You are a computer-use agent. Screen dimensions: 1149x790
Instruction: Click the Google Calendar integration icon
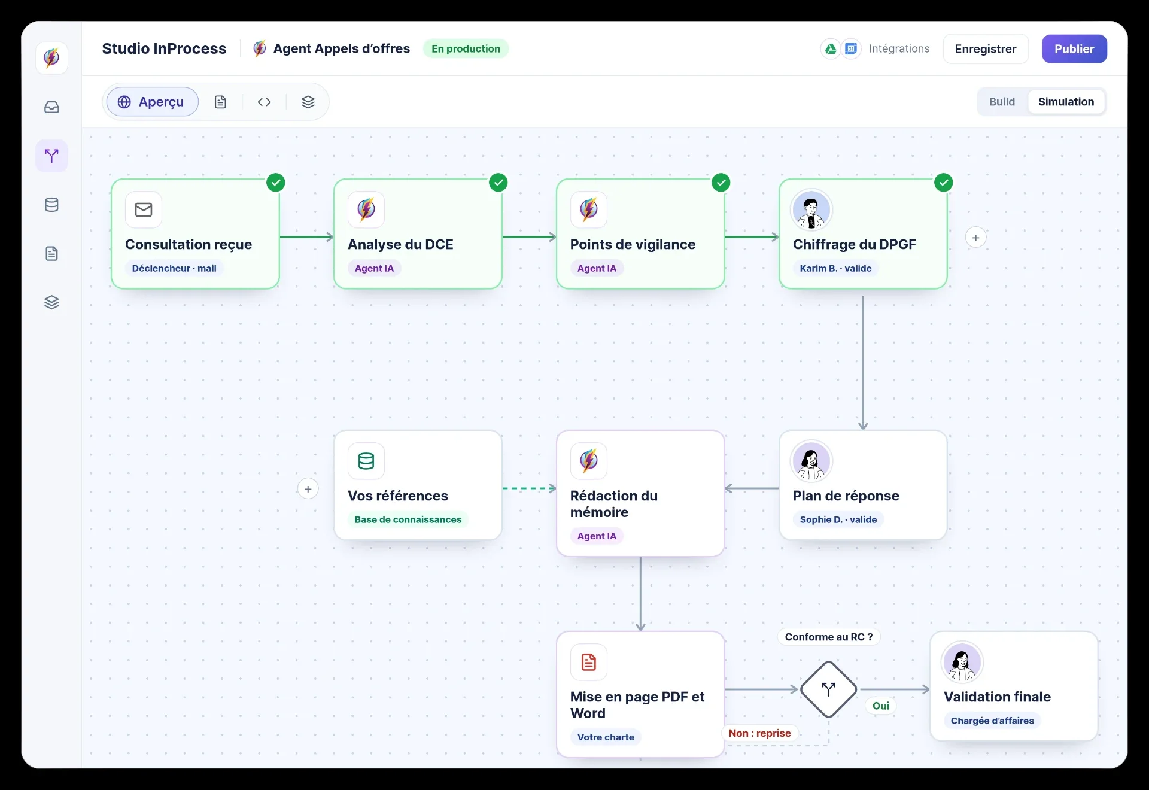(x=851, y=49)
